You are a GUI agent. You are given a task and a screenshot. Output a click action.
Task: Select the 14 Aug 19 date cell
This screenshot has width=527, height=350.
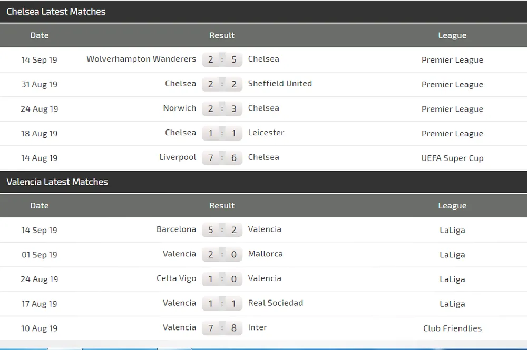40,158
